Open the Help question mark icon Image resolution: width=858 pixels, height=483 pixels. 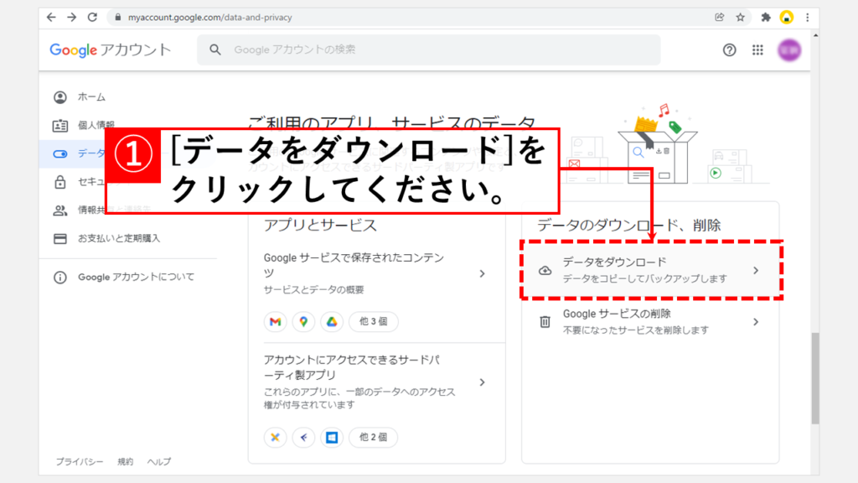[x=729, y=50]
